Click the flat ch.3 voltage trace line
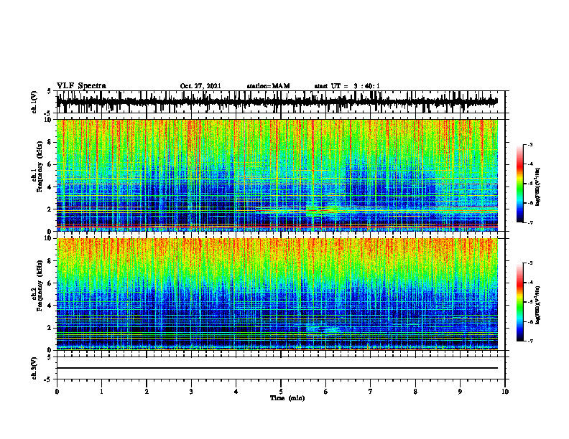This screenshot has width=569, height=439. [x=277, y=368]
